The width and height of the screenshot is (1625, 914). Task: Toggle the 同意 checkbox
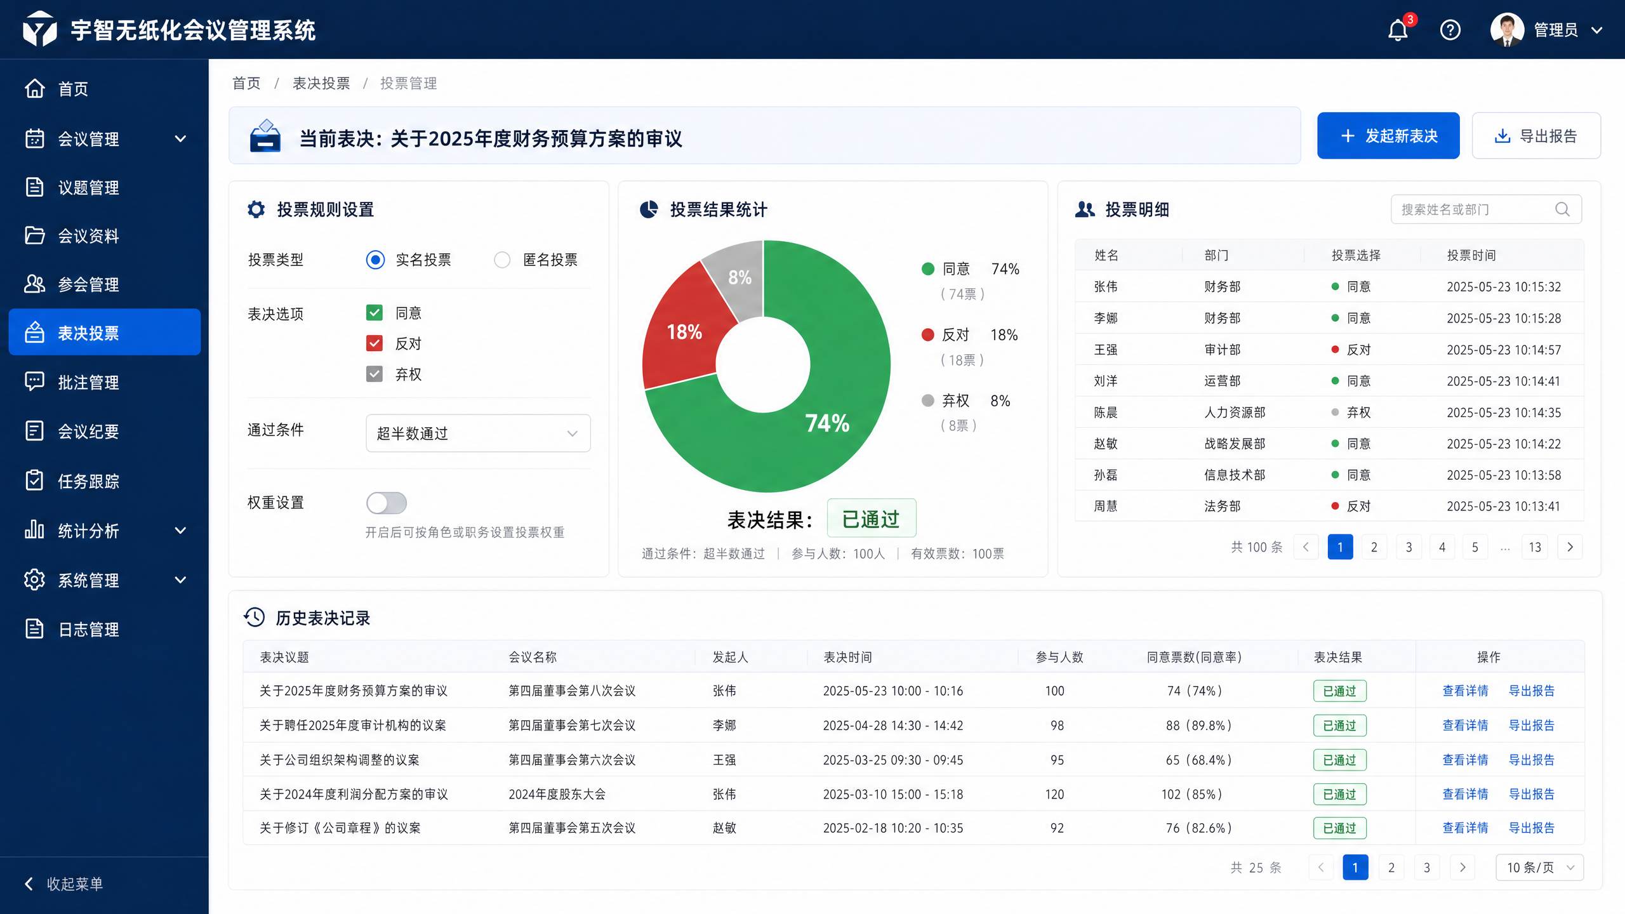pyautogui.click(x=375, y=313)
